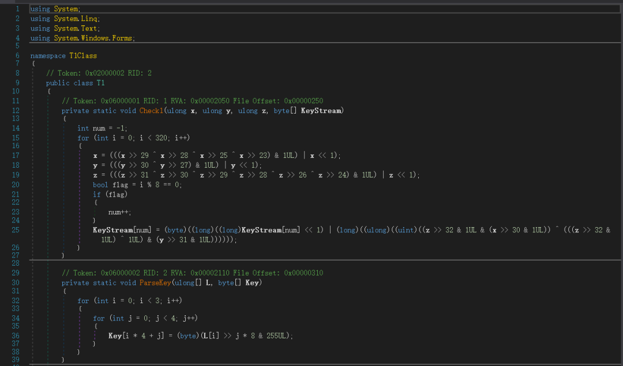The image size is (623, 366).
Task: Click the 'for (int i = 0; i < 3; i++)' loop
Action: 130,300
